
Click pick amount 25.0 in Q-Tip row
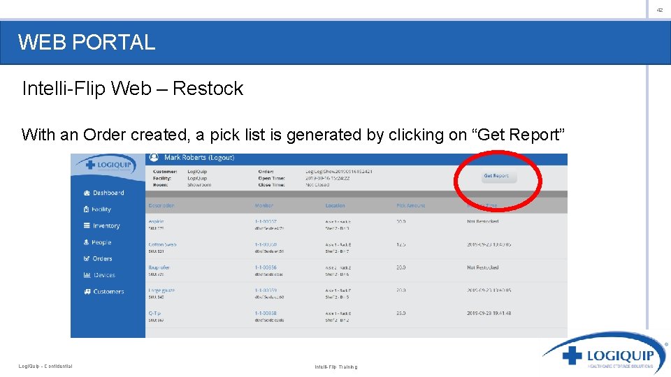[401, 313]
